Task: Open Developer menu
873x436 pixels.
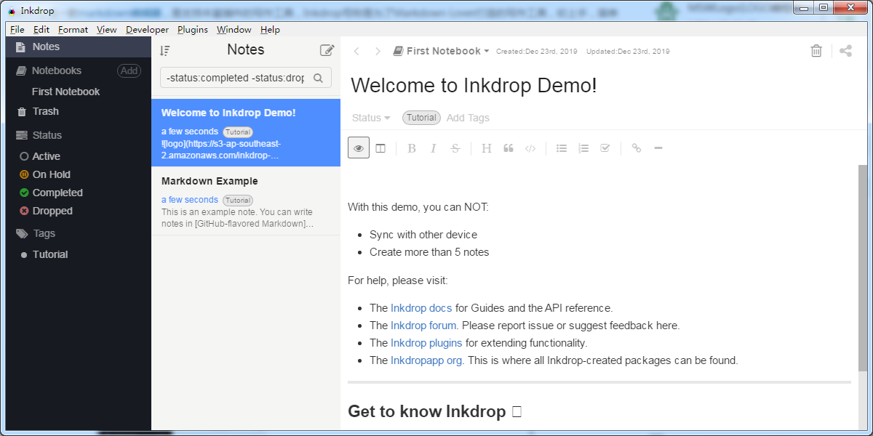Action: click(x=147, y=30)
